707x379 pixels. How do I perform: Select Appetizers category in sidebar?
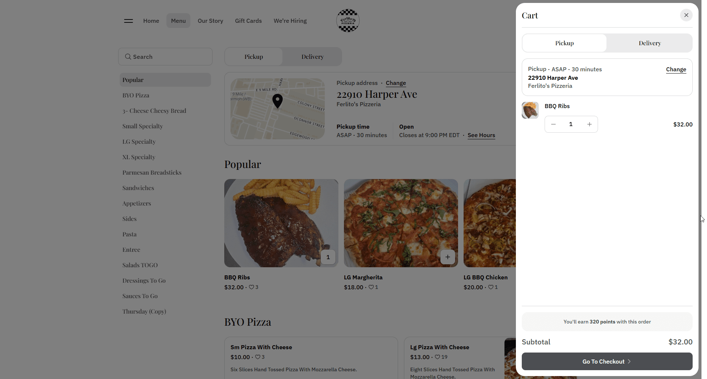point(137,203)
